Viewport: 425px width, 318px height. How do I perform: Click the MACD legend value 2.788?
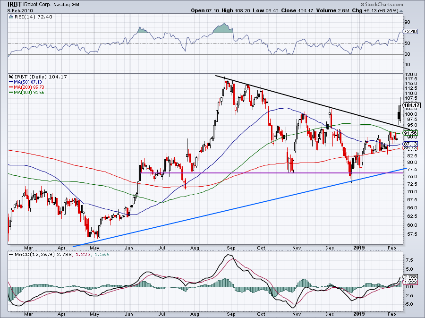pos(65,255)
